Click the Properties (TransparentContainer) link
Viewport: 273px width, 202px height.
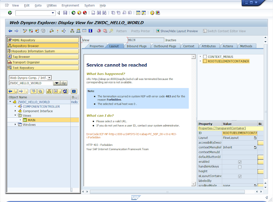(222, 128)
